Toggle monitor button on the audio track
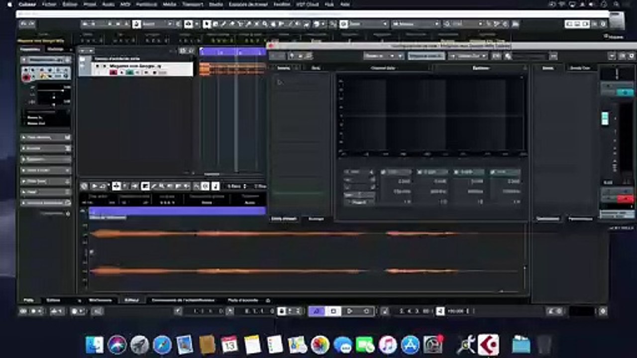 pyautogui.click(x=122, y=73)
